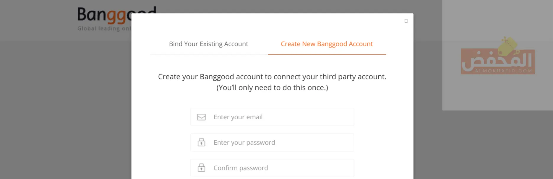Click the Global leading tagline under logo

click(104, 28)
